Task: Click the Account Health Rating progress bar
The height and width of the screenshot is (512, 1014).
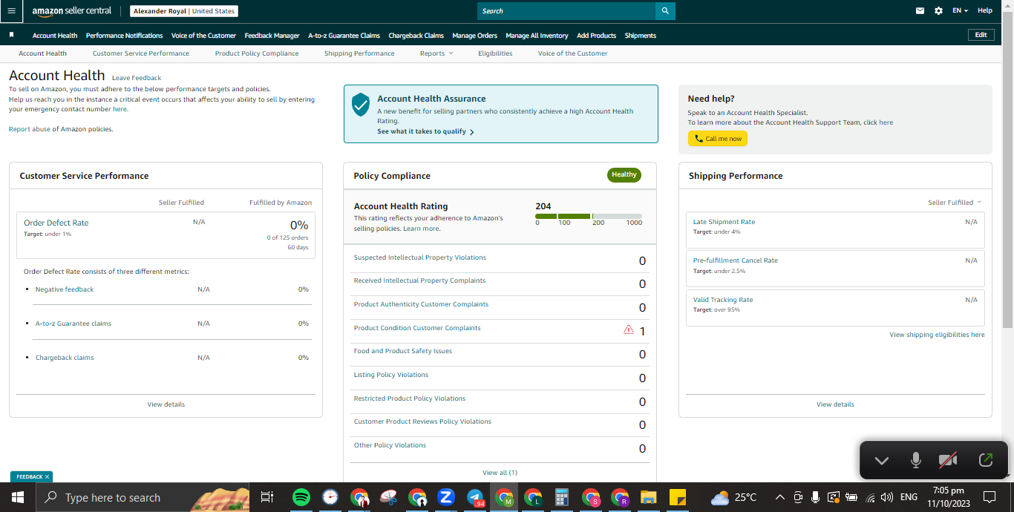Action: coord(589,216)
